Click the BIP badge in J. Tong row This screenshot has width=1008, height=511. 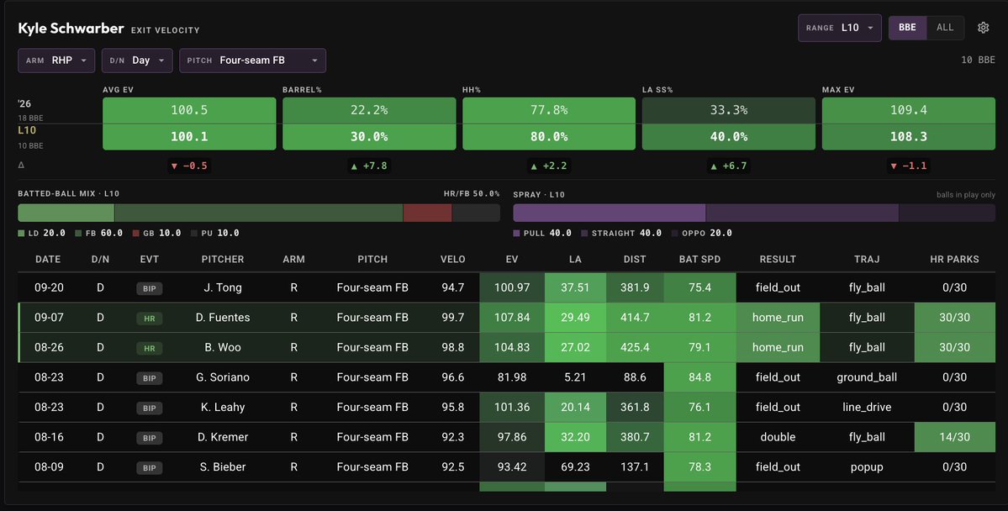(x=149, y=288)
